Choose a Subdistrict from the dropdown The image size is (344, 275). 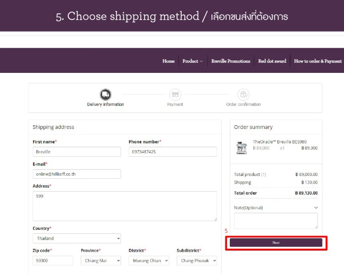(x=196, y=260)
